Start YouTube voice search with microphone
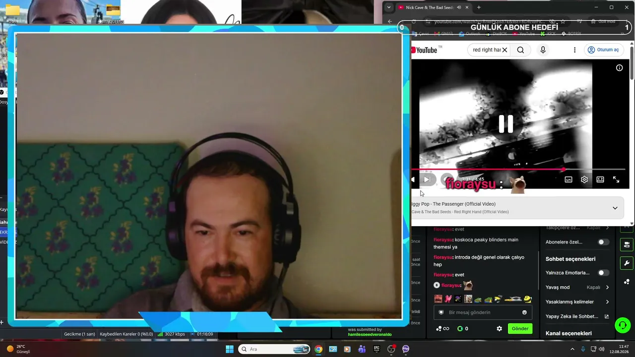The width and height of the screenshot is (635, 357). (x=543, y=50)
